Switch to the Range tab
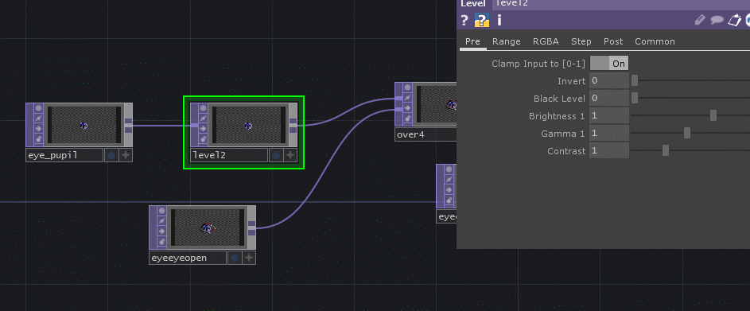The height and width of the screenshot is (311, 750). tap(507, 41)
